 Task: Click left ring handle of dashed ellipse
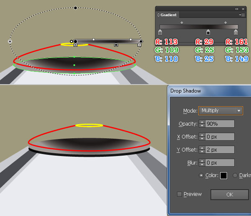(x=10, y=41)
